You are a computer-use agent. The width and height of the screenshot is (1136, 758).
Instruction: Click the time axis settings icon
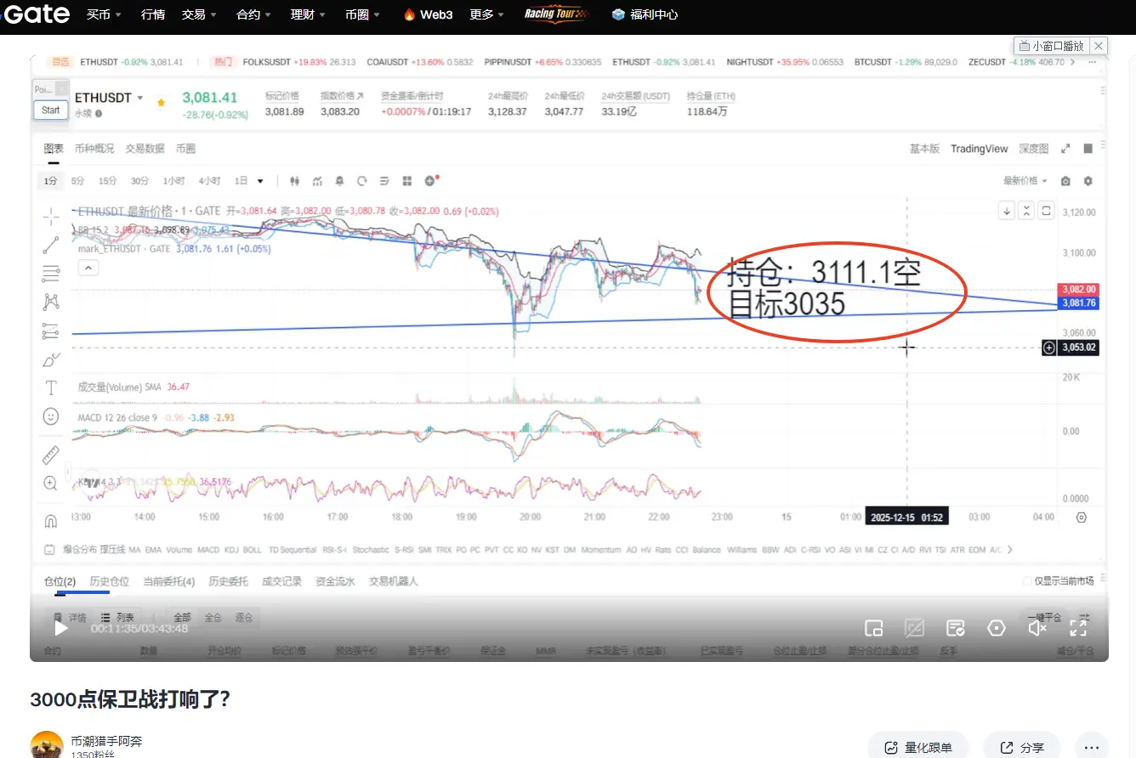(1082, 517)
